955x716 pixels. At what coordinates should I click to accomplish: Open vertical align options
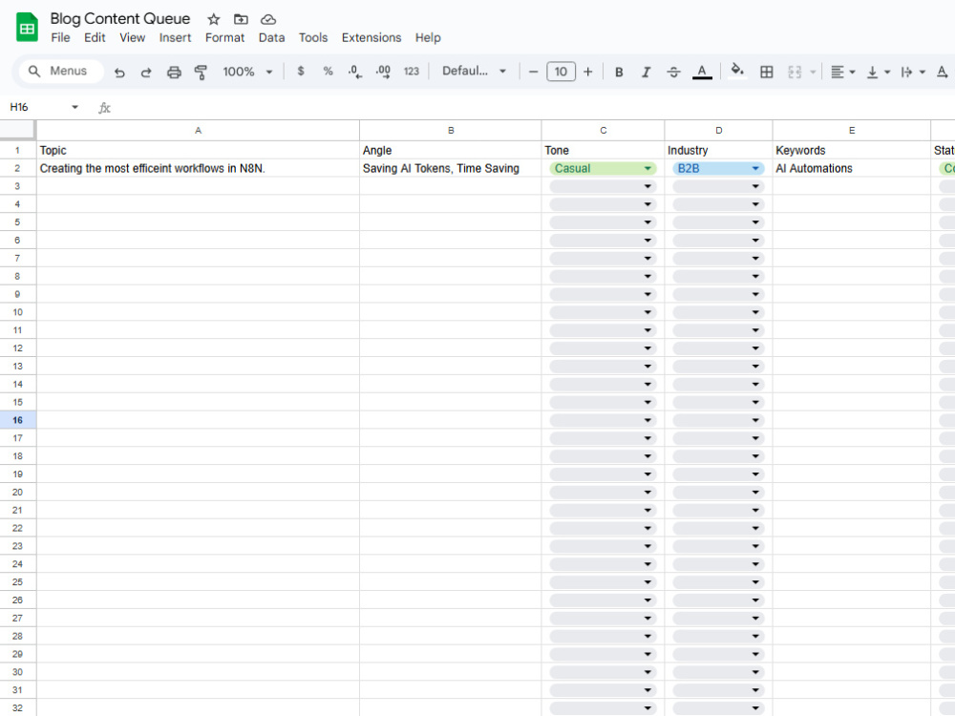[x=879, y=73]
